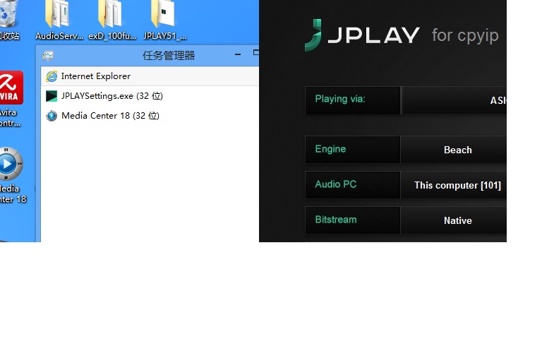
Task: Select JPLAYSettings.exe (32 位) process row
Action: [x=150, y=96]
